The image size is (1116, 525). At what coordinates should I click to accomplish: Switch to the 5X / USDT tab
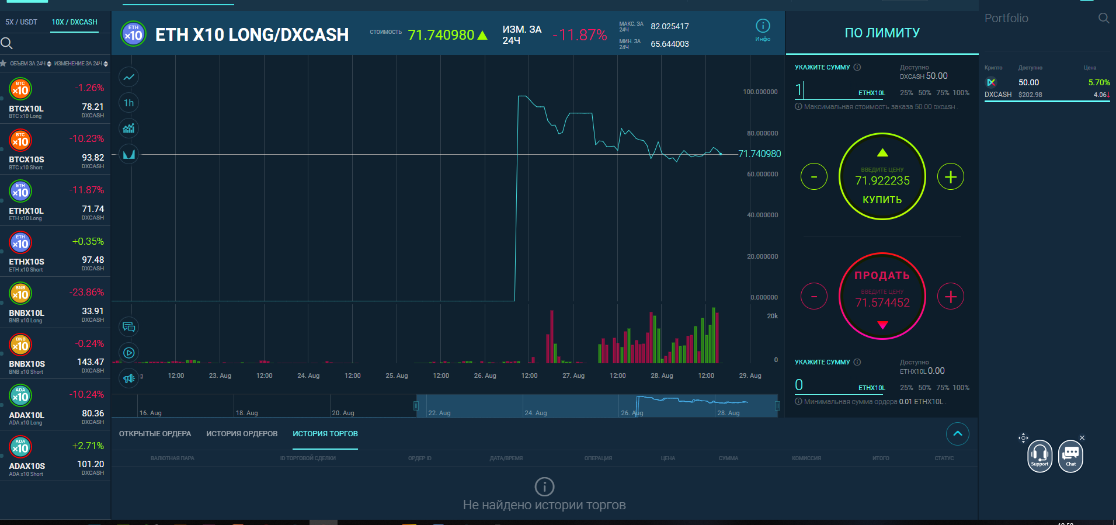pyautogui.click(x=21, y=22)
